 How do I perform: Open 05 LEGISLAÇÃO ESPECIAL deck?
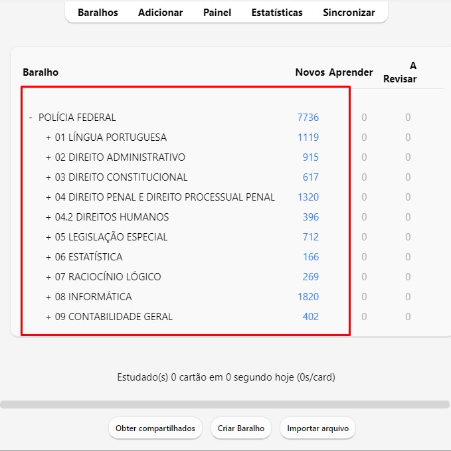point(111,236)
